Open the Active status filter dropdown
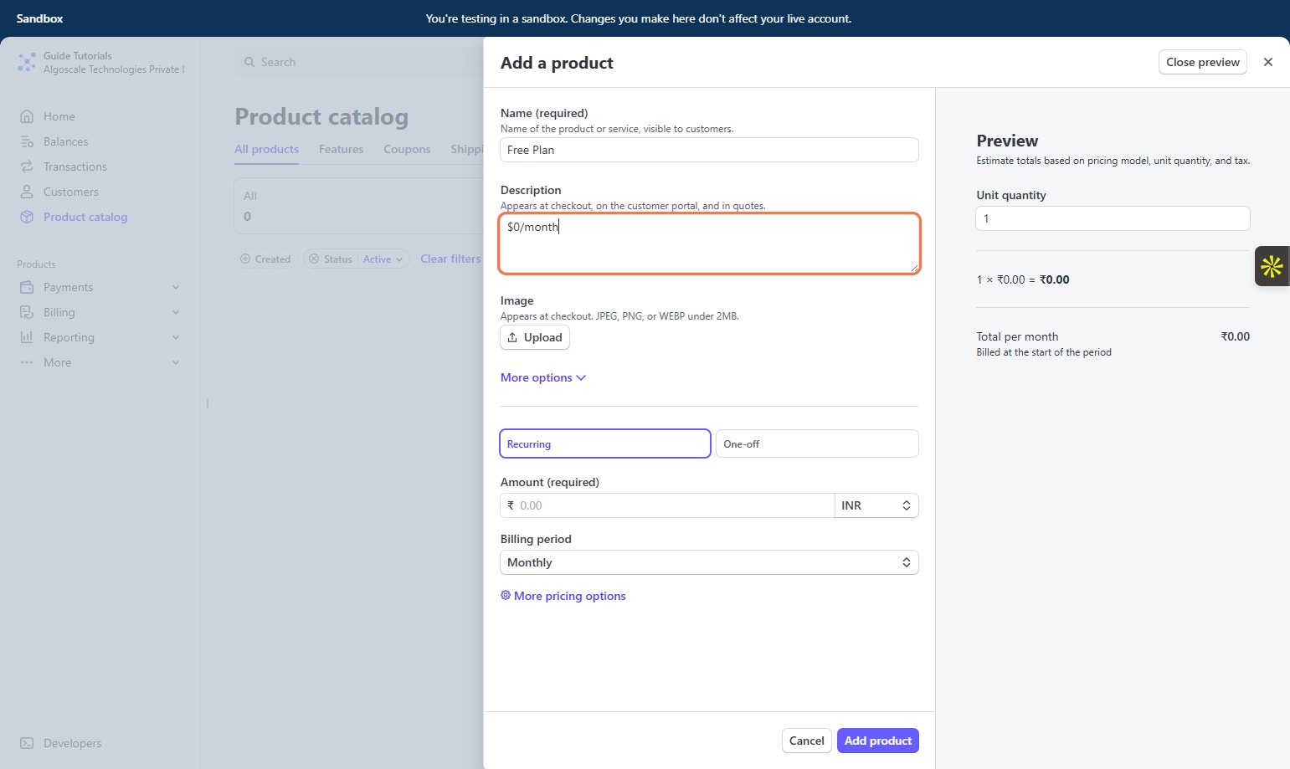This screenshot has width=1290, height=769. point(383,259)
